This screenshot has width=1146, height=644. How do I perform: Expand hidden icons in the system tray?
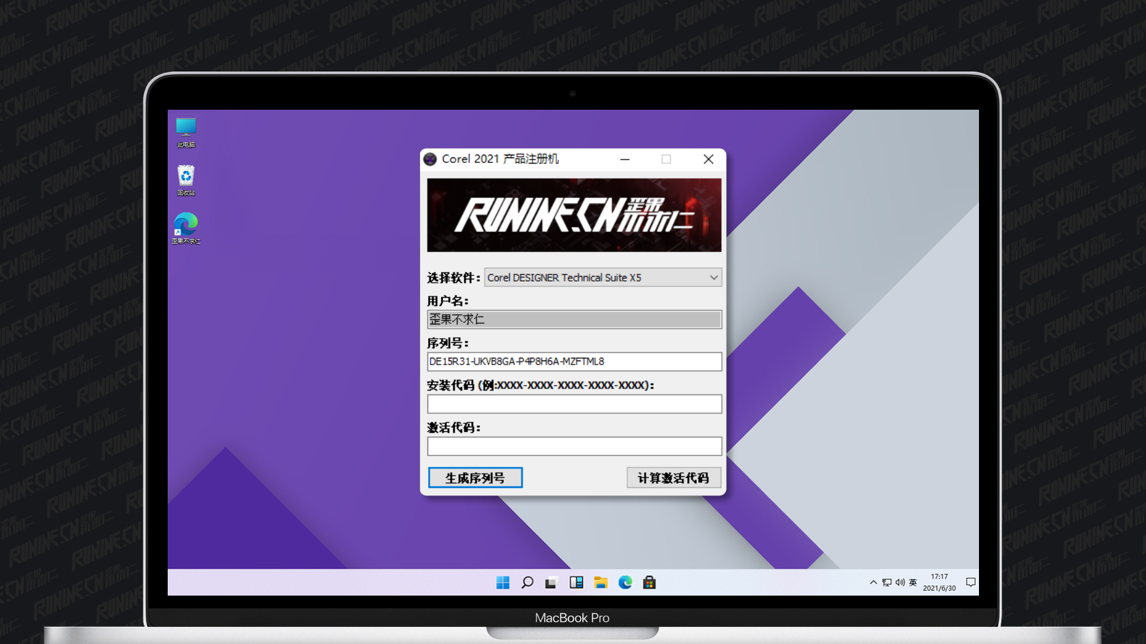873,583
